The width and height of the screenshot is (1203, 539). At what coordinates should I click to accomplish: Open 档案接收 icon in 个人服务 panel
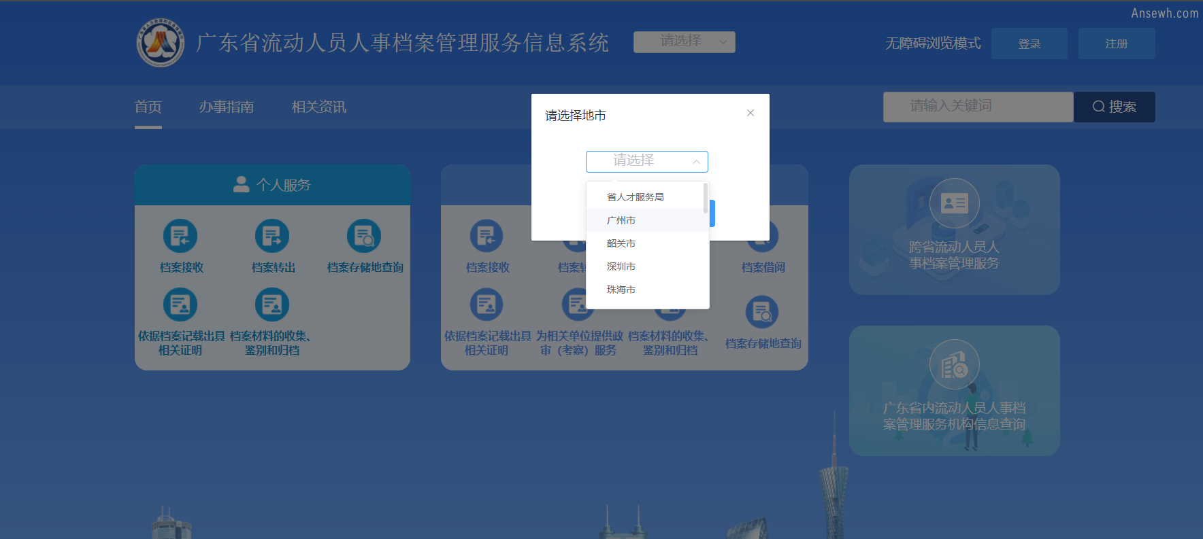(x=180, y=237)
